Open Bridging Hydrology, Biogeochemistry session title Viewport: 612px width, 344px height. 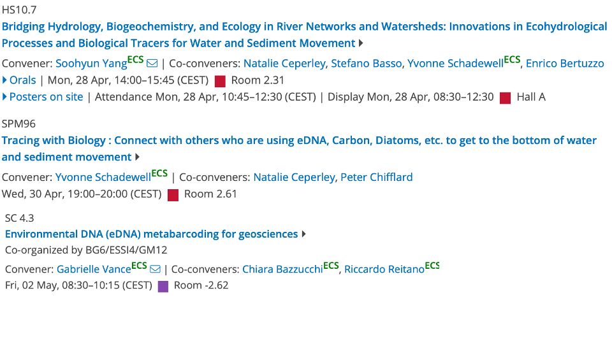[x=304, y=34]
